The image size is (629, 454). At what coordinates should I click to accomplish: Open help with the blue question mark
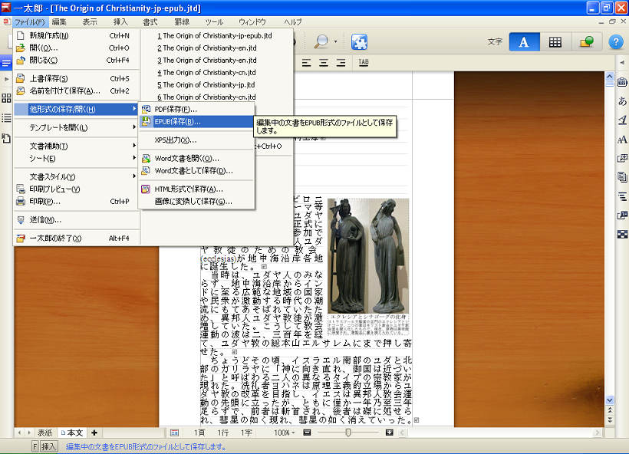tap(615, 42)
